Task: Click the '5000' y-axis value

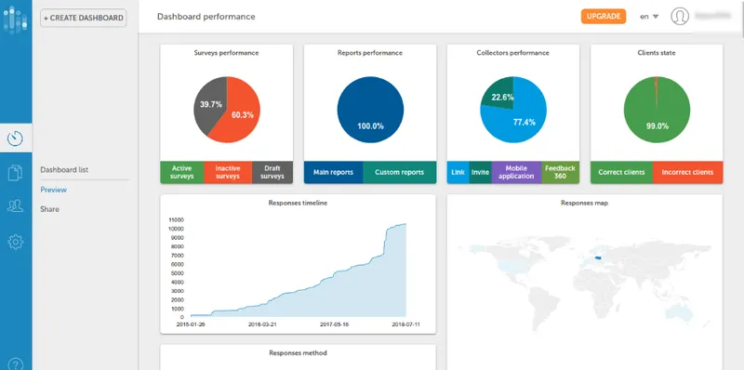Action: click(178, 272)
